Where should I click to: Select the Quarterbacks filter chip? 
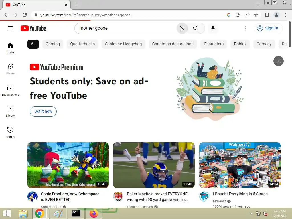coord(82,44)
